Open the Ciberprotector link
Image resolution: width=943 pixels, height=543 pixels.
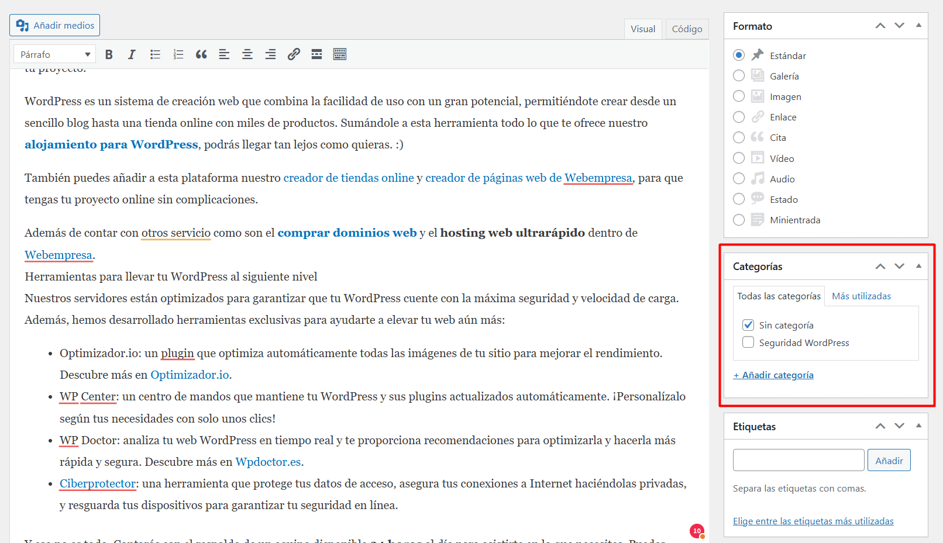(98, 483)
